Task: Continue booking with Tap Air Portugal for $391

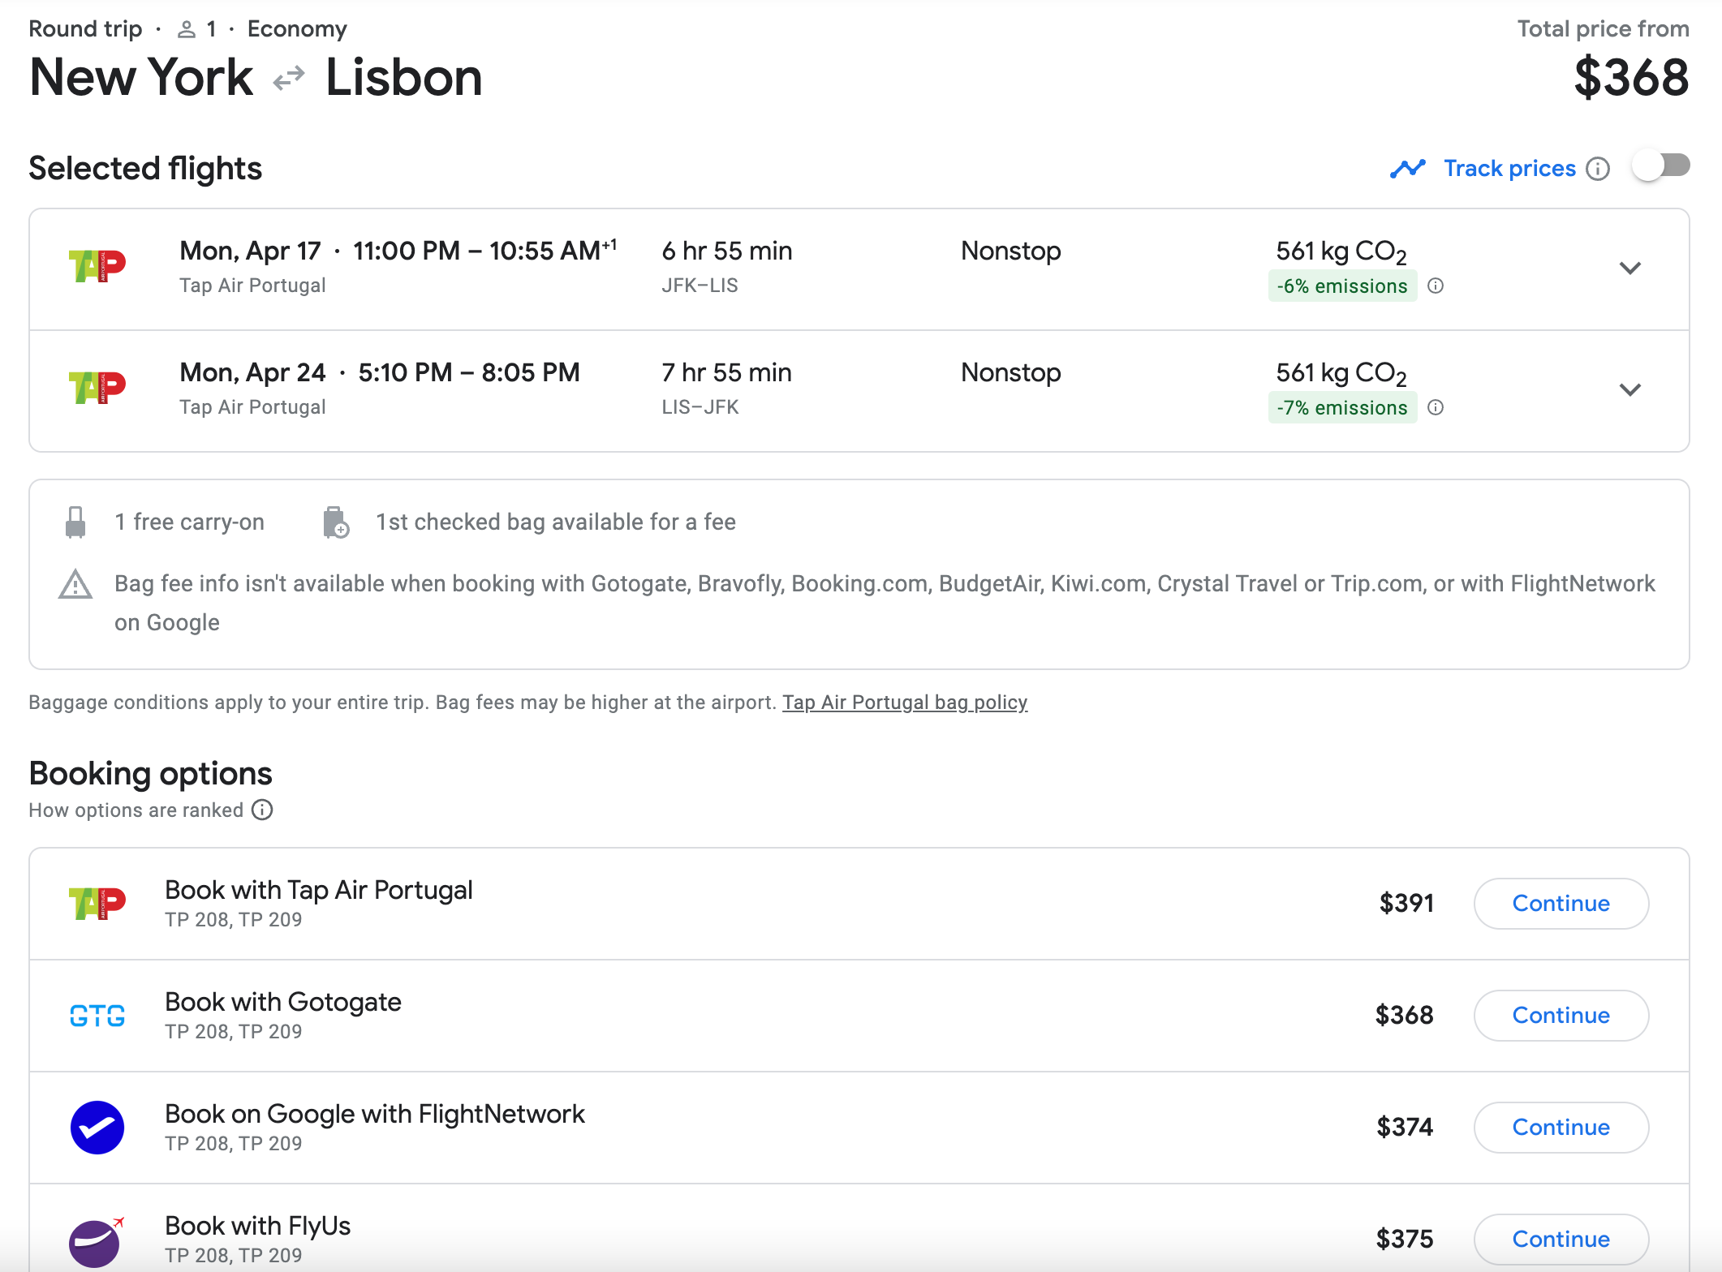Action: 1561,904
